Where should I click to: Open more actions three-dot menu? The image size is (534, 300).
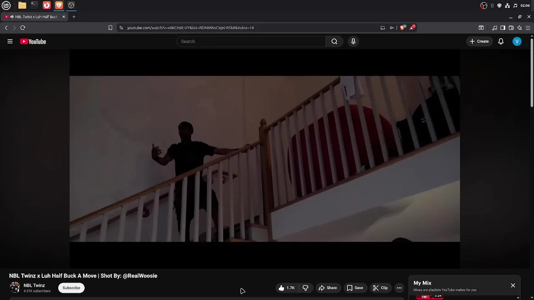point(399,288)
